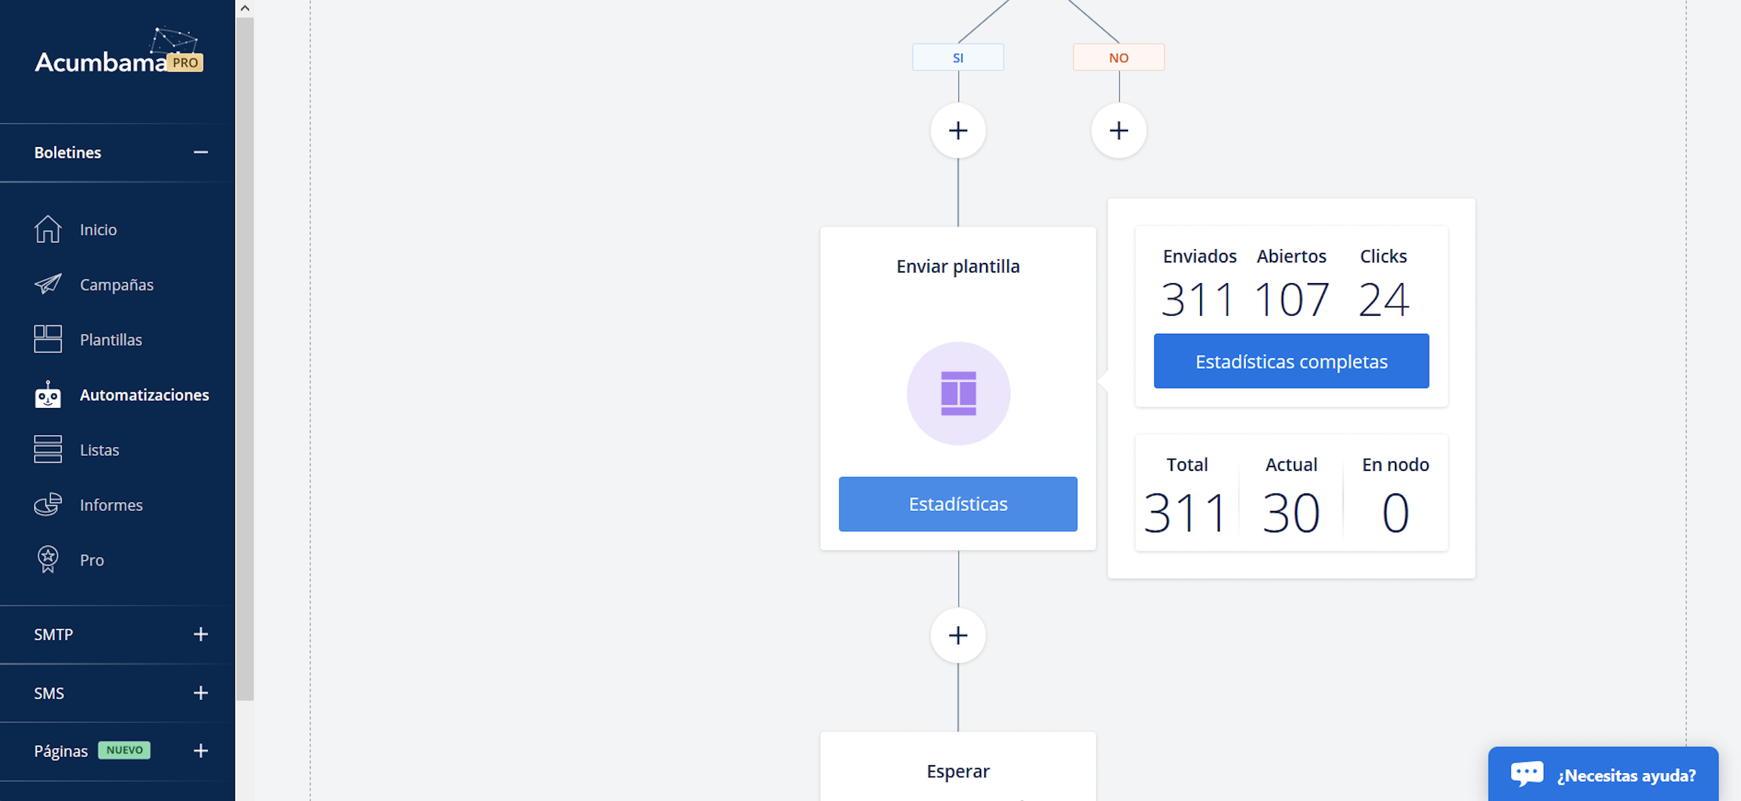Collapse the Boletines menu section
The height and width of the screenshot is (801, 1741).
click(200, 152)
